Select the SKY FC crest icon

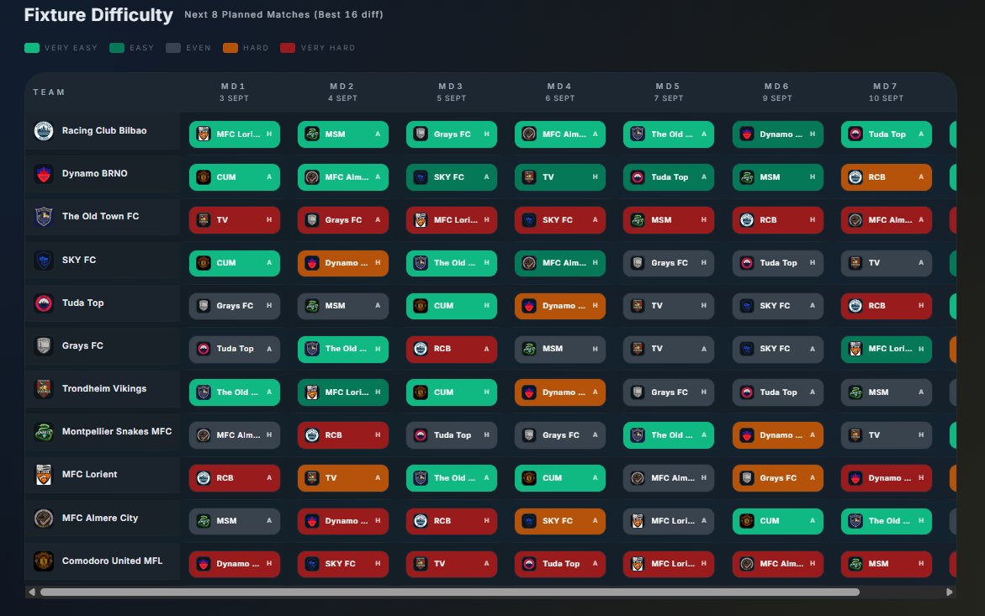point(43,260)
